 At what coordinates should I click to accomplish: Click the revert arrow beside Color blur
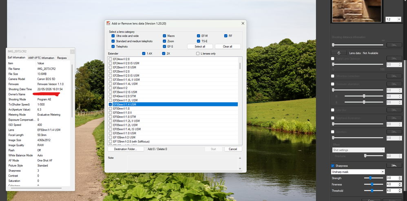pyautogui.click(x=394, y=110)
